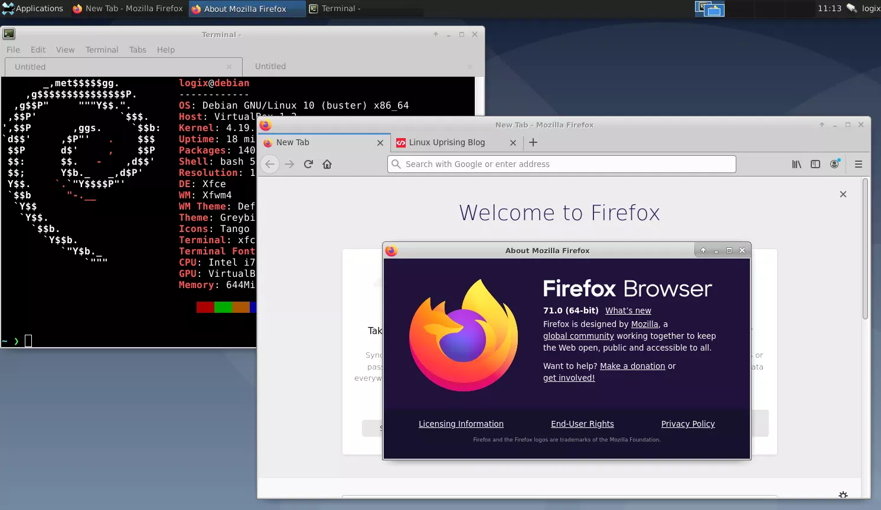The height and width of the screenshot is (510, 881).
Task: Toggle the Firefox sidebar
Action: [x=815, y=164]
